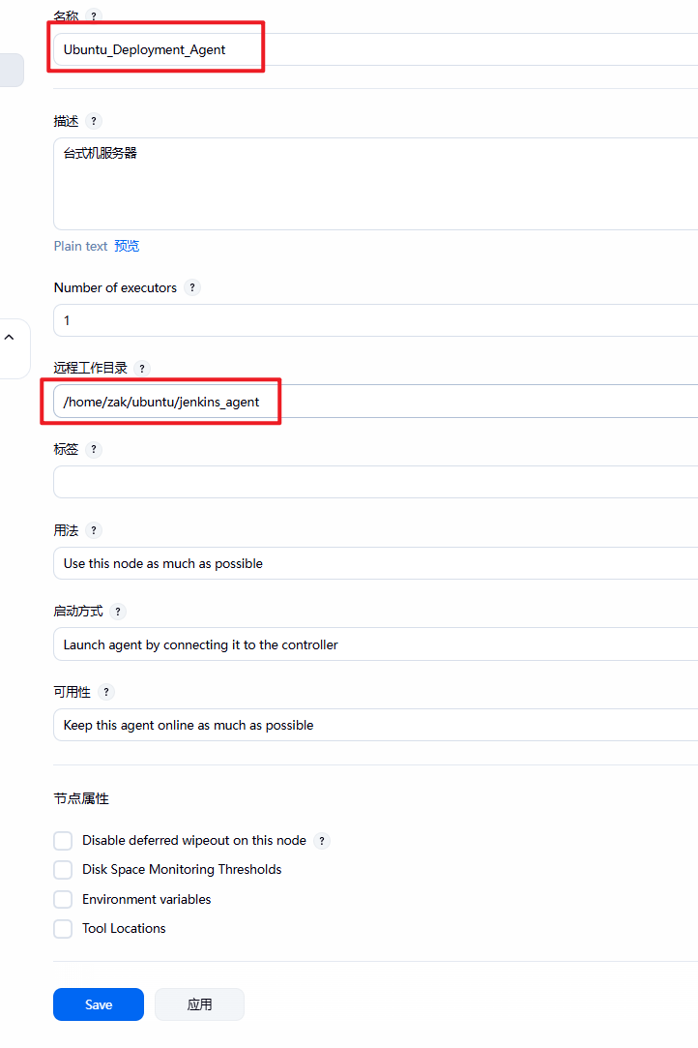Open help icon next to 描述 label
Viewport: 698px width, 1048px height.
(94, 121)
